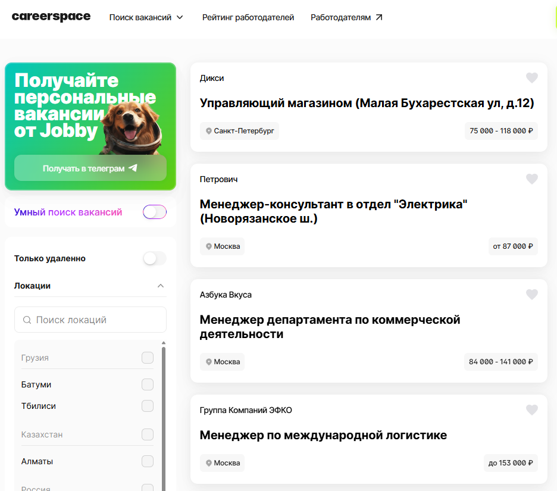
Task: Open the Поиск вакансий dropdown menu
Action: pos(146,17)
